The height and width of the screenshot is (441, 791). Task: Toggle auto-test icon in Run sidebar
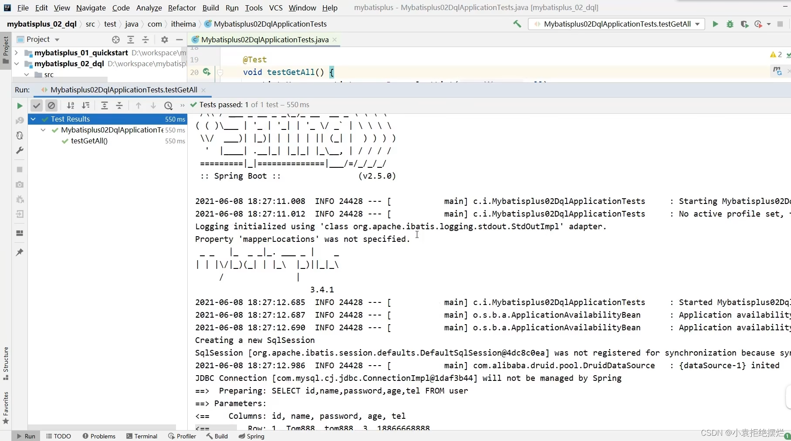click(20, 136)
